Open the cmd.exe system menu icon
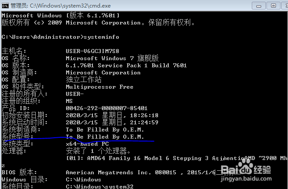 [5, 6]
